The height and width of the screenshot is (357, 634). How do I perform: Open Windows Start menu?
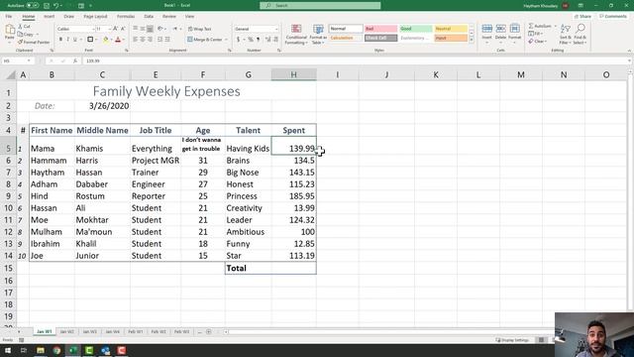click(x=8, y=350)
